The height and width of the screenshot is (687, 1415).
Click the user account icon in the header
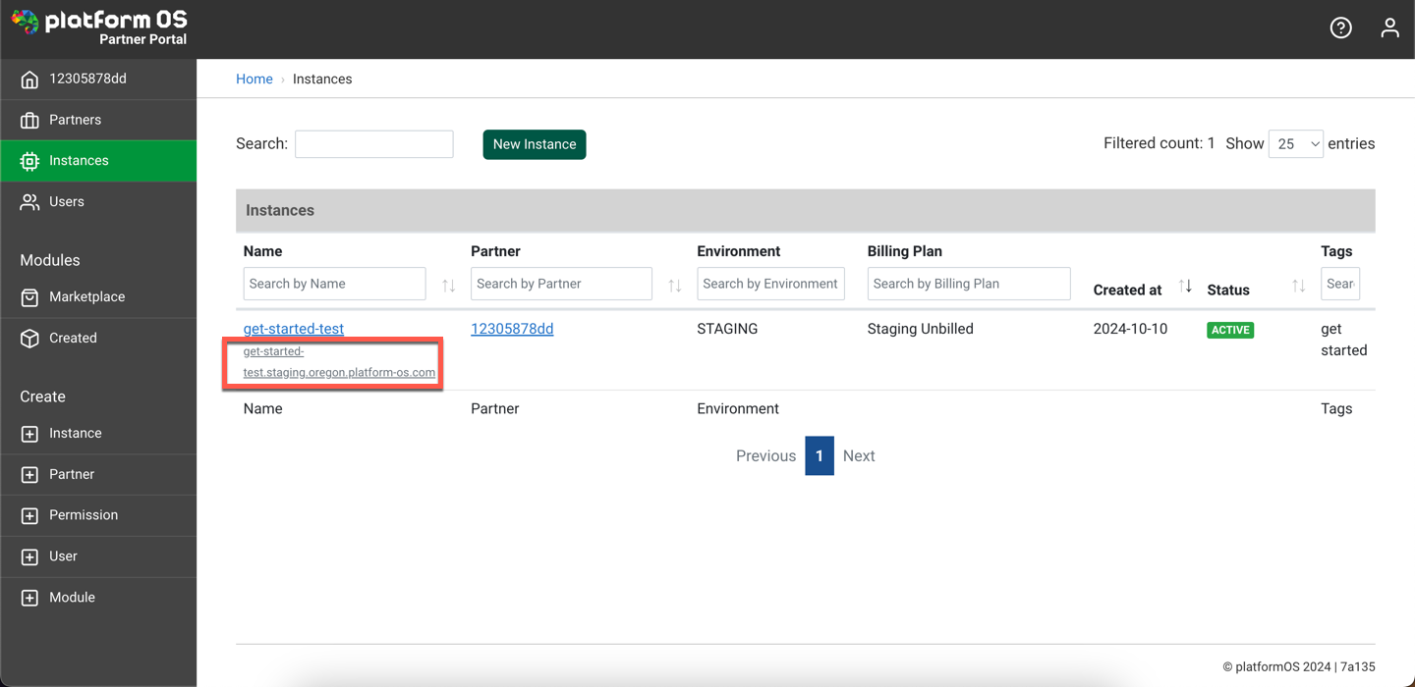(x=1389, y=27)
